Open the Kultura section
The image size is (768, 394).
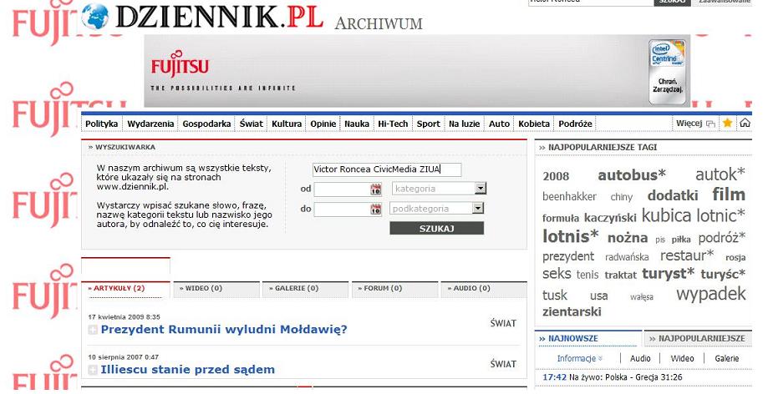pos(287,124)
